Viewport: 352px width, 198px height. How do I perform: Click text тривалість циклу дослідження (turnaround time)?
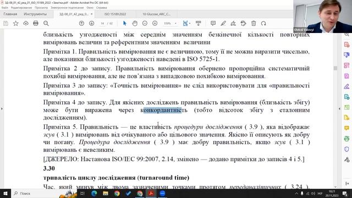click(x=116, y=178)
